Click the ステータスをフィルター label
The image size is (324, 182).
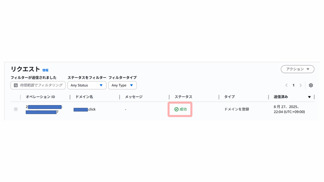pos(87,78)
